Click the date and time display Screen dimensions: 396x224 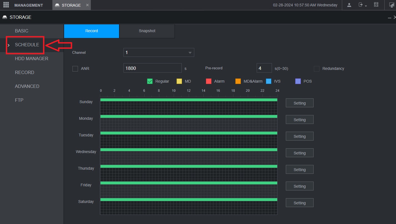point(305,5)
